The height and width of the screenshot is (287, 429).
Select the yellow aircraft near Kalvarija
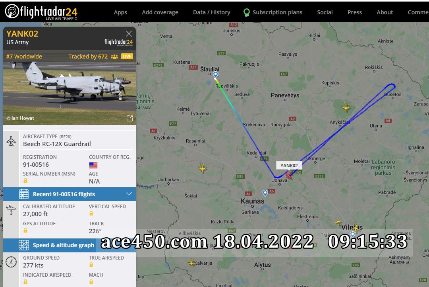[x=191, y=263]
